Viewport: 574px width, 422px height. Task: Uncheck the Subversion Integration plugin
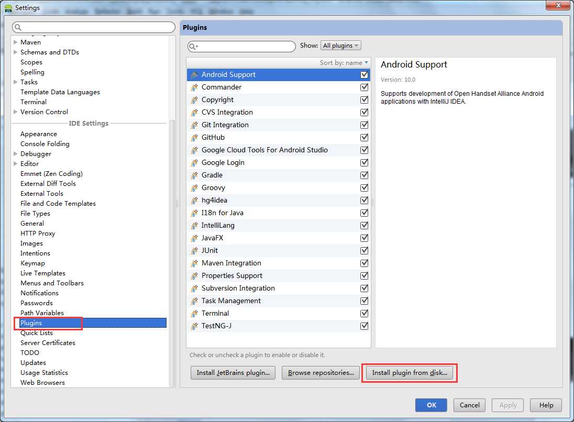point(364,288)
